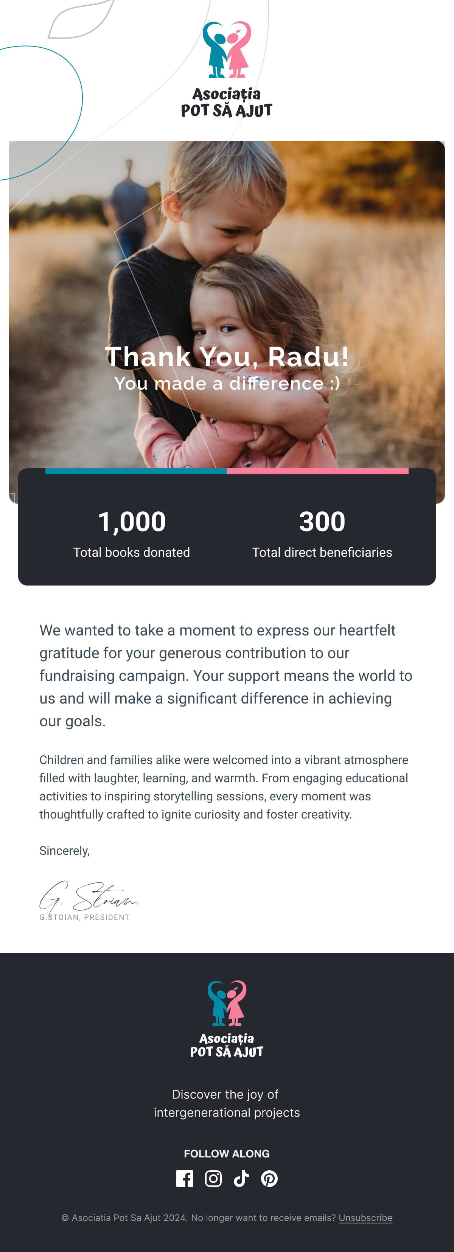Screen dimensions: 454x1252
Task: Click the 1,000 books donated figure
Action: tap(132, 522)
